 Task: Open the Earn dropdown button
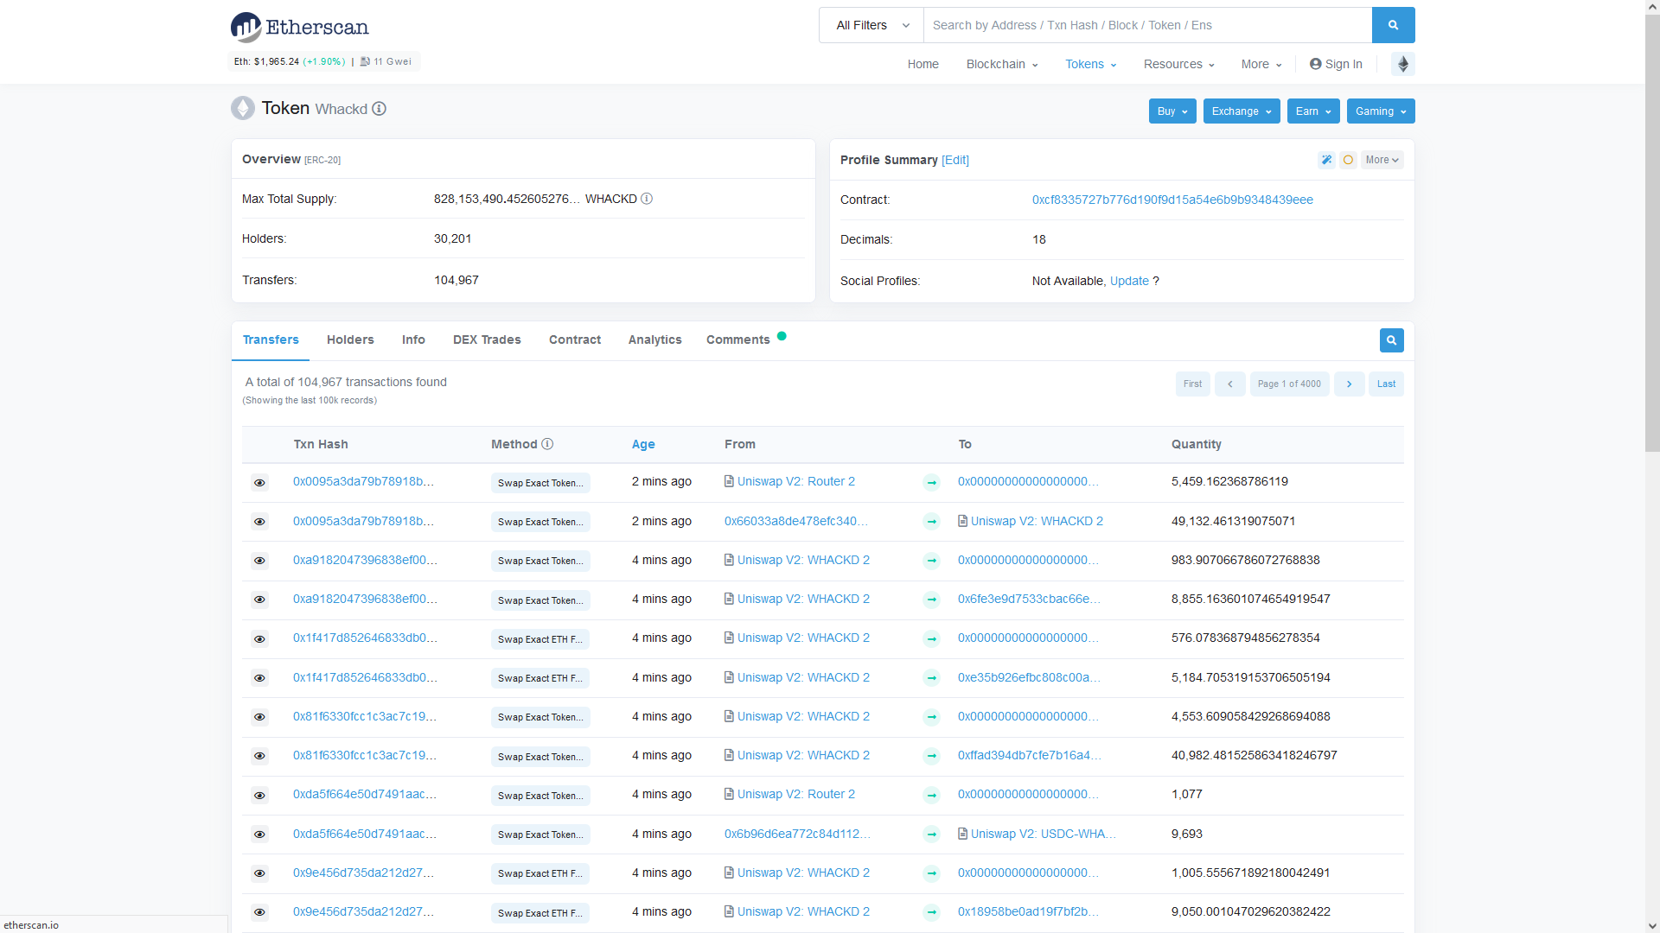tap(1313, 111)
